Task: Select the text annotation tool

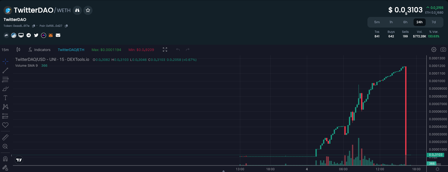Action: pyautogui.click(x=5, y=98)
